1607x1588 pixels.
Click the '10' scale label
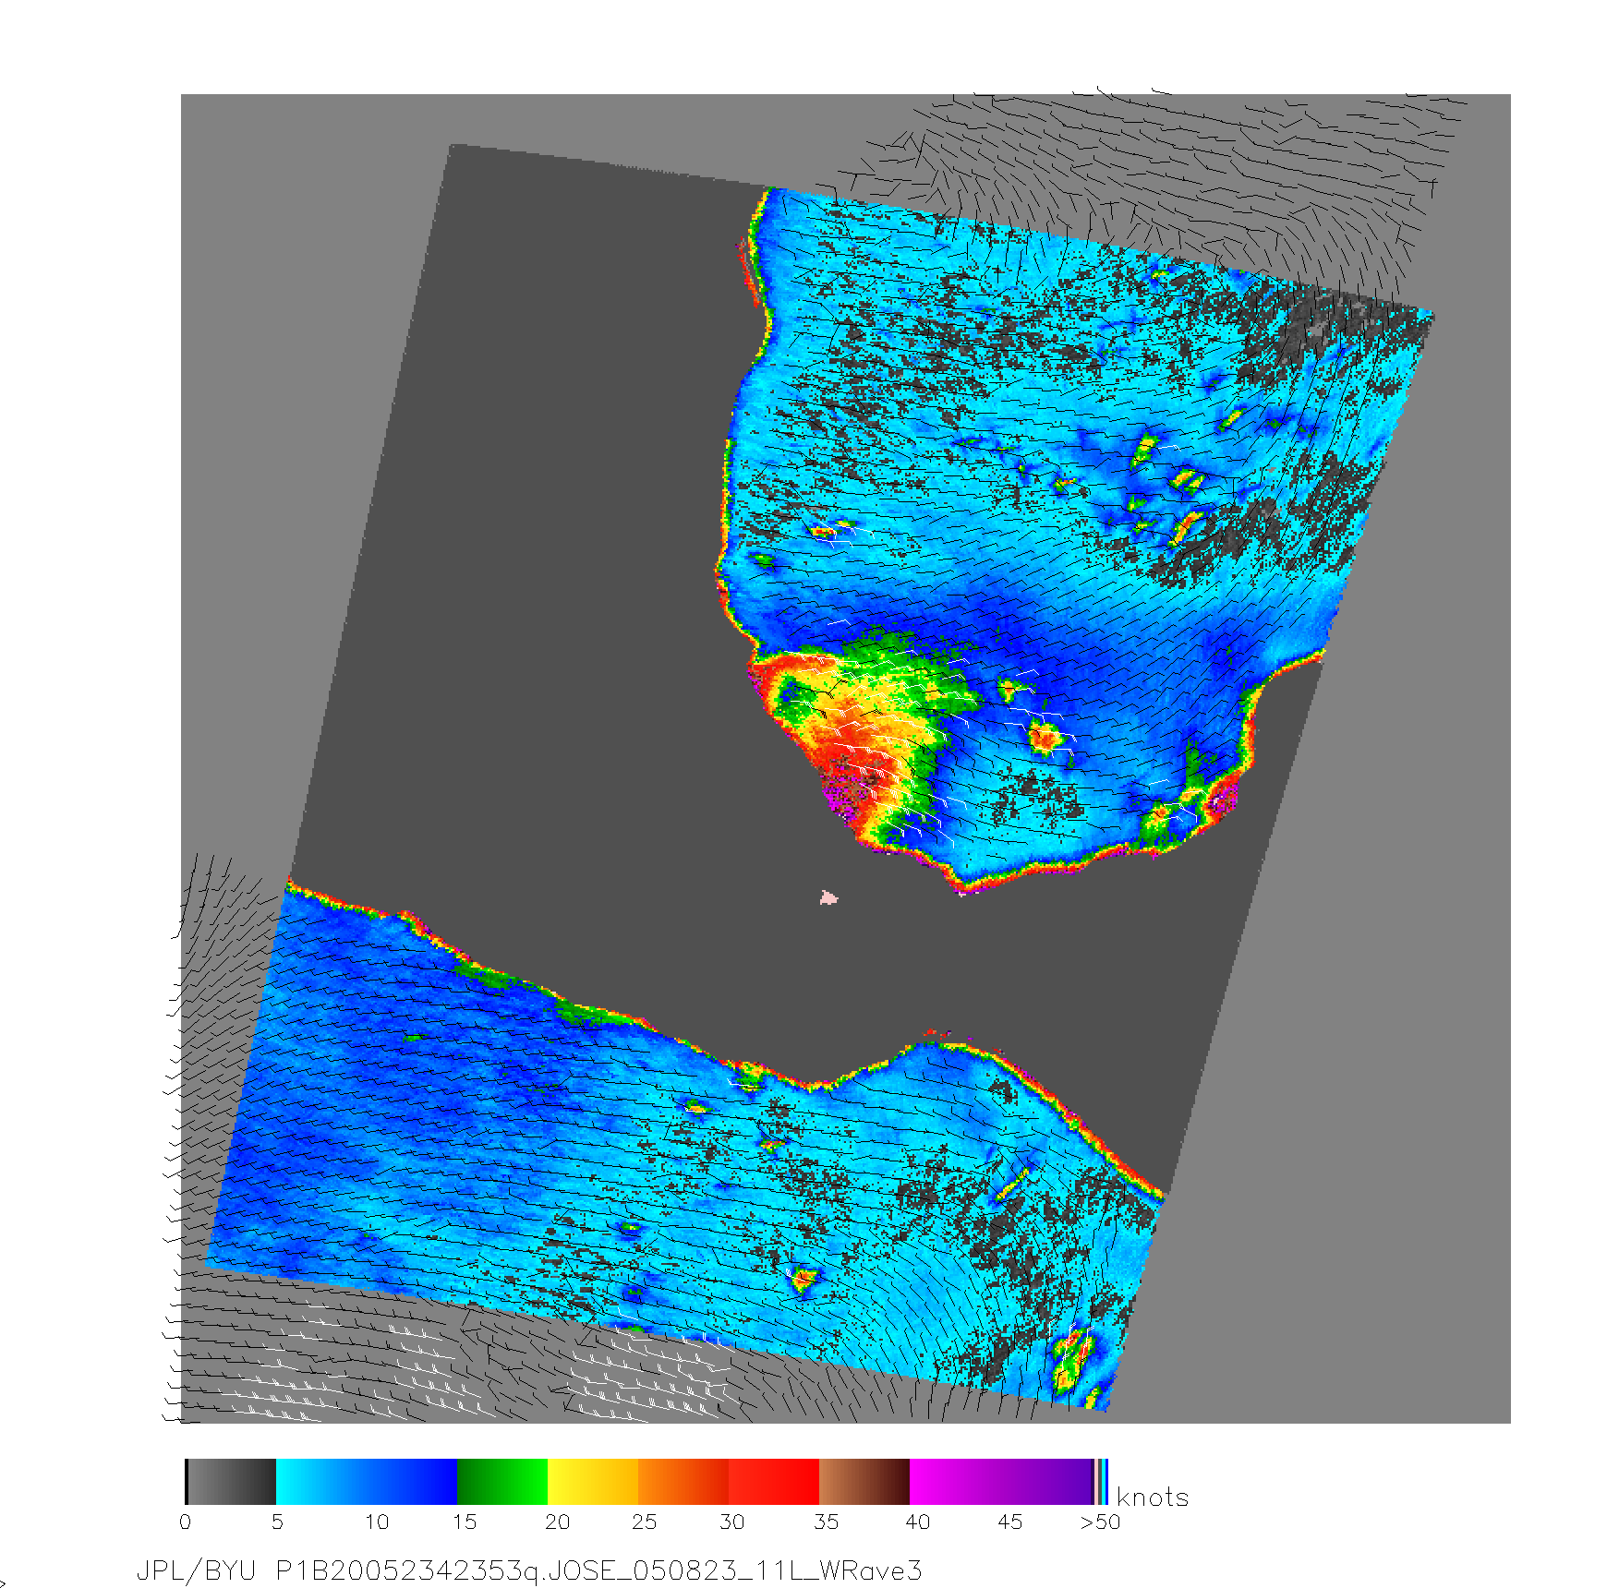tap(377, 1522)
